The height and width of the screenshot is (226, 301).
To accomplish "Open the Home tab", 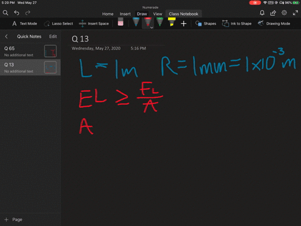I will pyautogui.click(x=108, y=14).
